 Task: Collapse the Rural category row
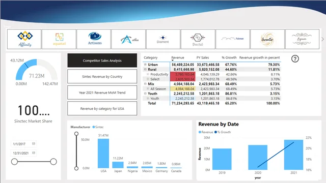click(x=145, y=69)
